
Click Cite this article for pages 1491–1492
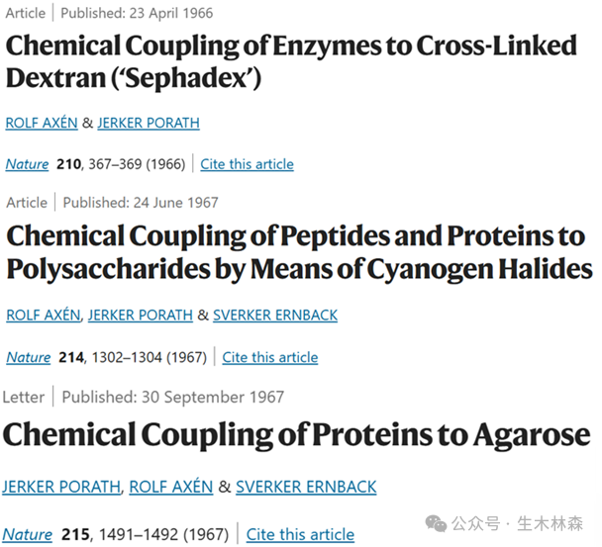(300, 534)
